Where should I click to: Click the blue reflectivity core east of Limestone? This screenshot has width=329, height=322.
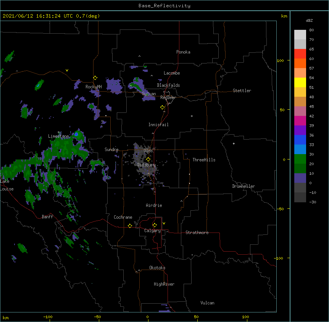click(x=76, y=134)
